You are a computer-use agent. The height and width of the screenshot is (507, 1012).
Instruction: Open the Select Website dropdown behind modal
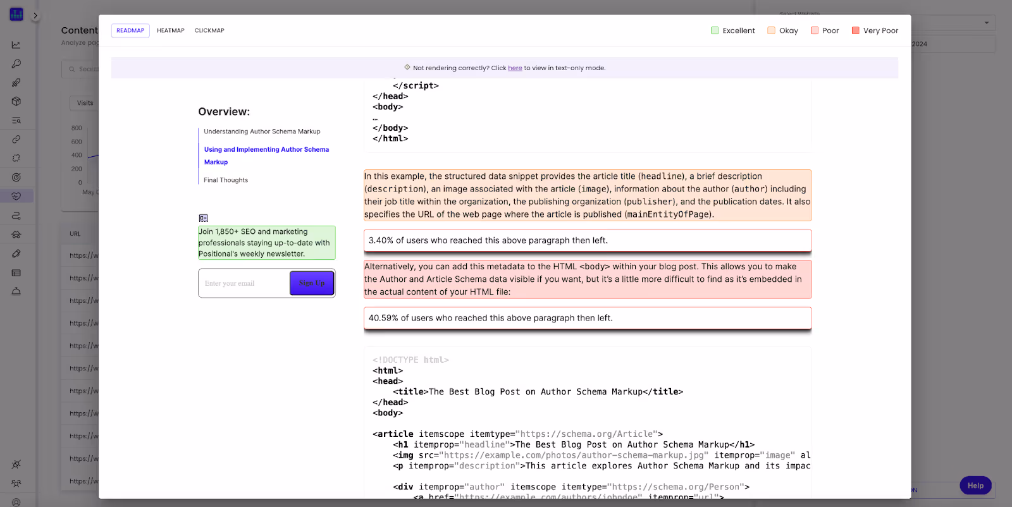(953, 23)
